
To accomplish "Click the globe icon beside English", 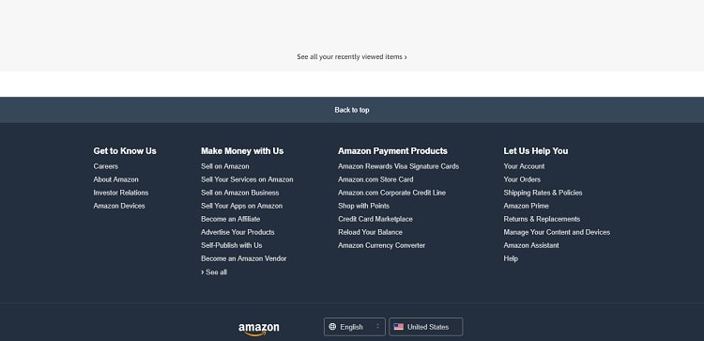I will click(332, 327).
